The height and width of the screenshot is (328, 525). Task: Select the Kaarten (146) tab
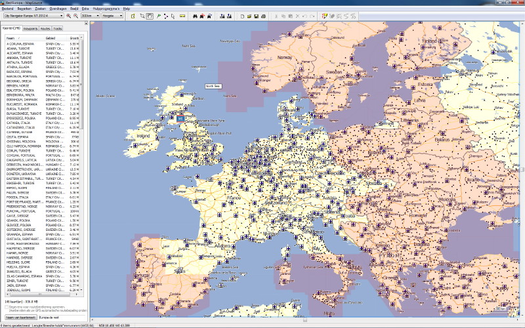(12, 28)
